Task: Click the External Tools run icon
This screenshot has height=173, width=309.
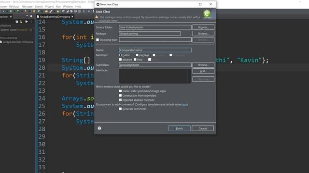Action: (x=26, y=11)
